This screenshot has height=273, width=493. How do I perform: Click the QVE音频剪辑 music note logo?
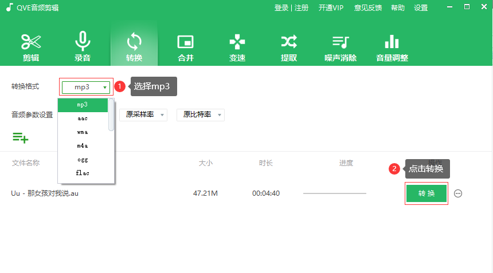click(9, 7)
